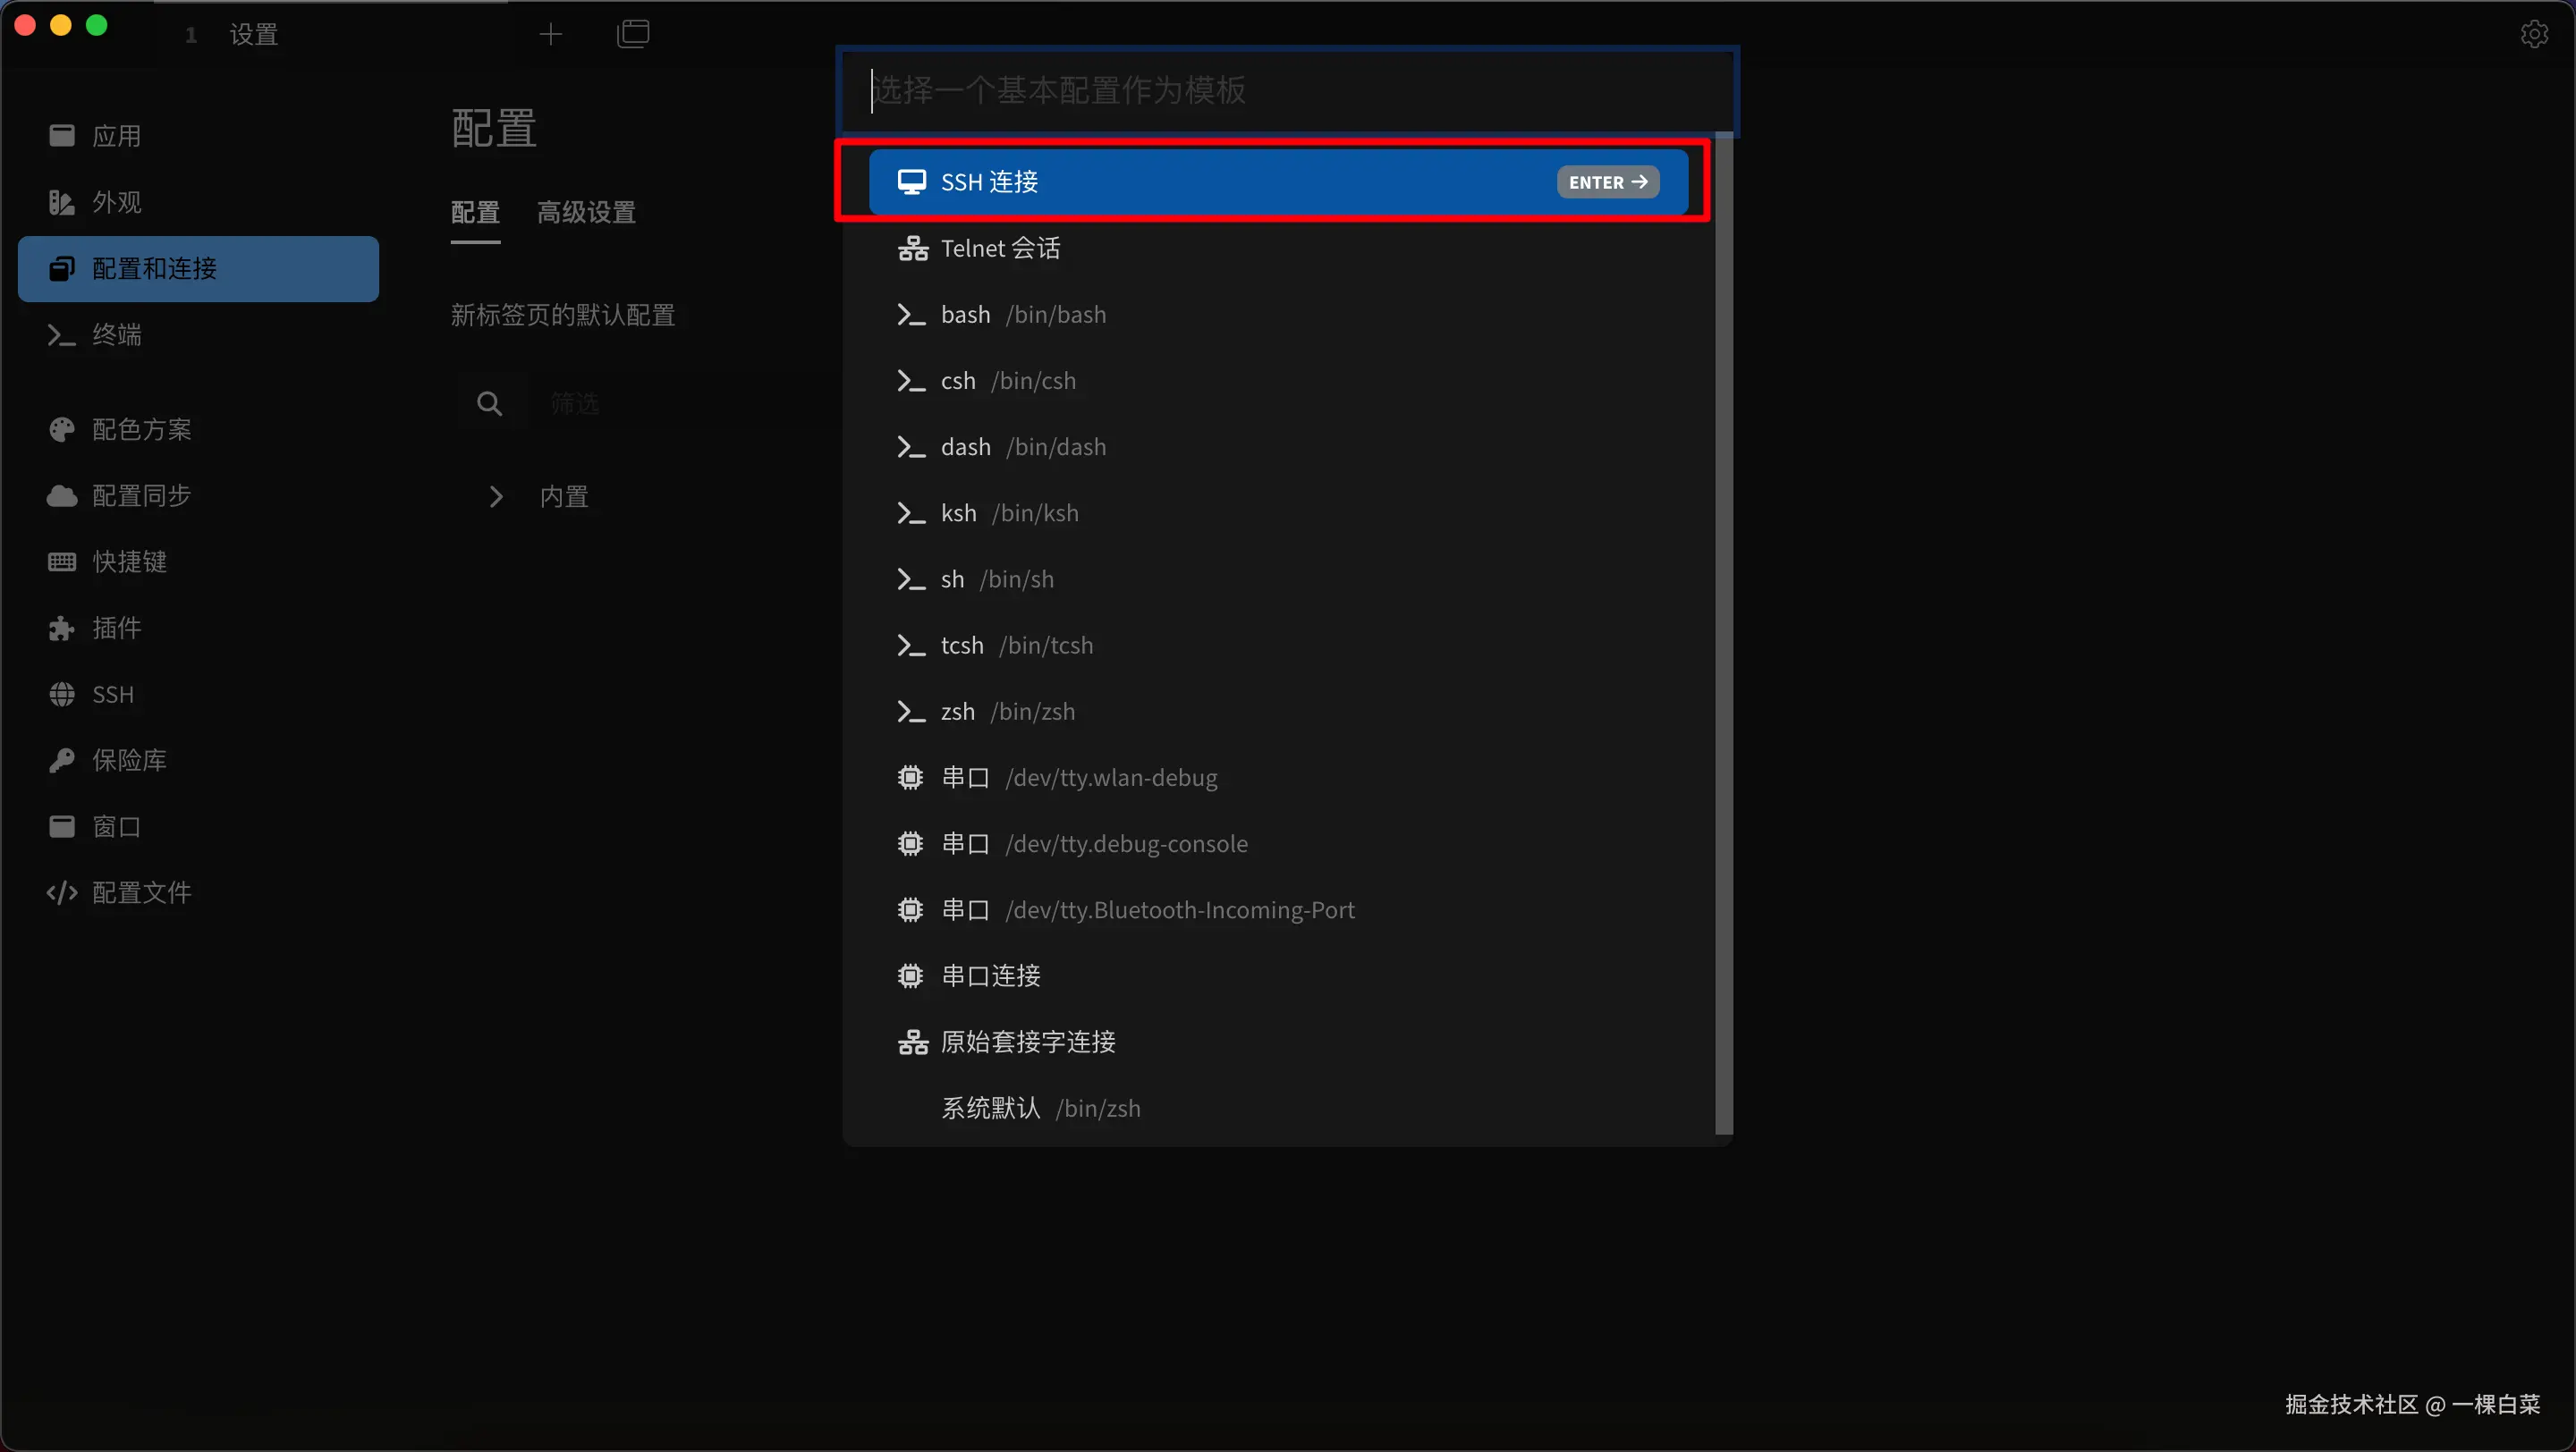Viewport: 2576px width, 1452px height.
Task: Open 配置文件 config file section
Action: click(141, 892)
